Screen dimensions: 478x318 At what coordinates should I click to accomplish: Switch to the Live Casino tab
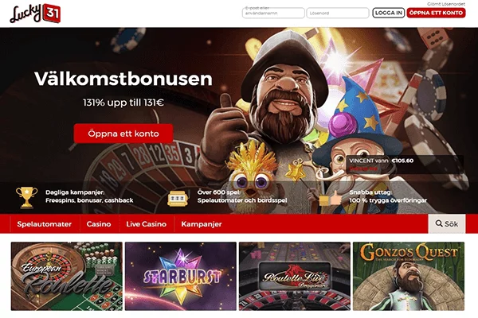(x=147, y=224)
